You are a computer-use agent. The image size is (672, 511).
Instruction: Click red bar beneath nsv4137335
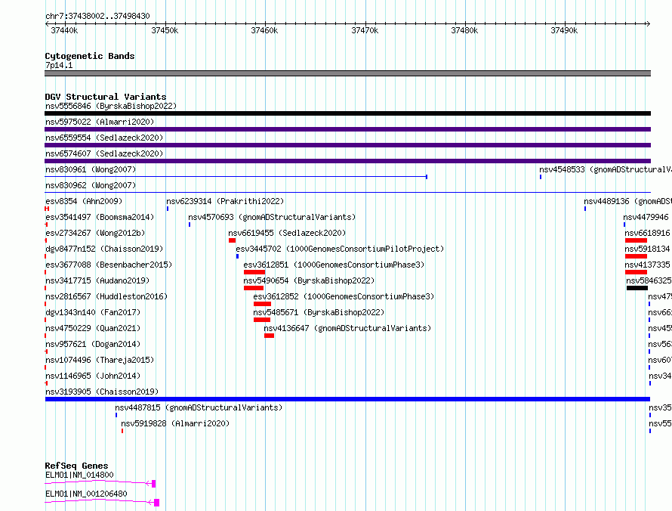click(x=636, y=272)
